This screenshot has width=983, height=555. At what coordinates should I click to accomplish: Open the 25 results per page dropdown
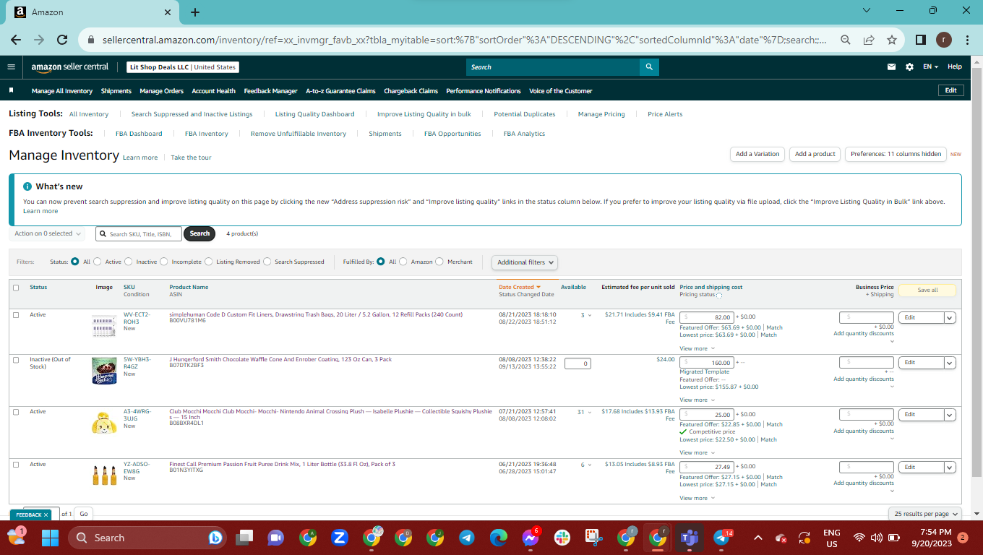pyautogui.click(x=925, y=514)
